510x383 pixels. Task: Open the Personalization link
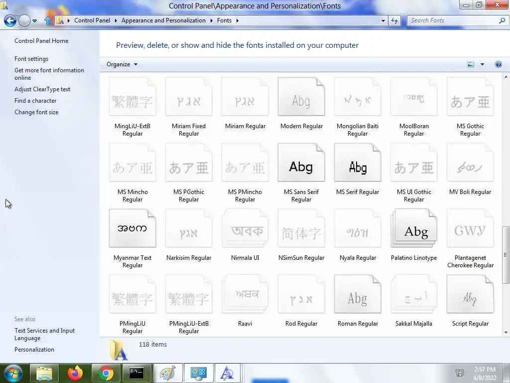pyautogui.click(x=34, y=350)
